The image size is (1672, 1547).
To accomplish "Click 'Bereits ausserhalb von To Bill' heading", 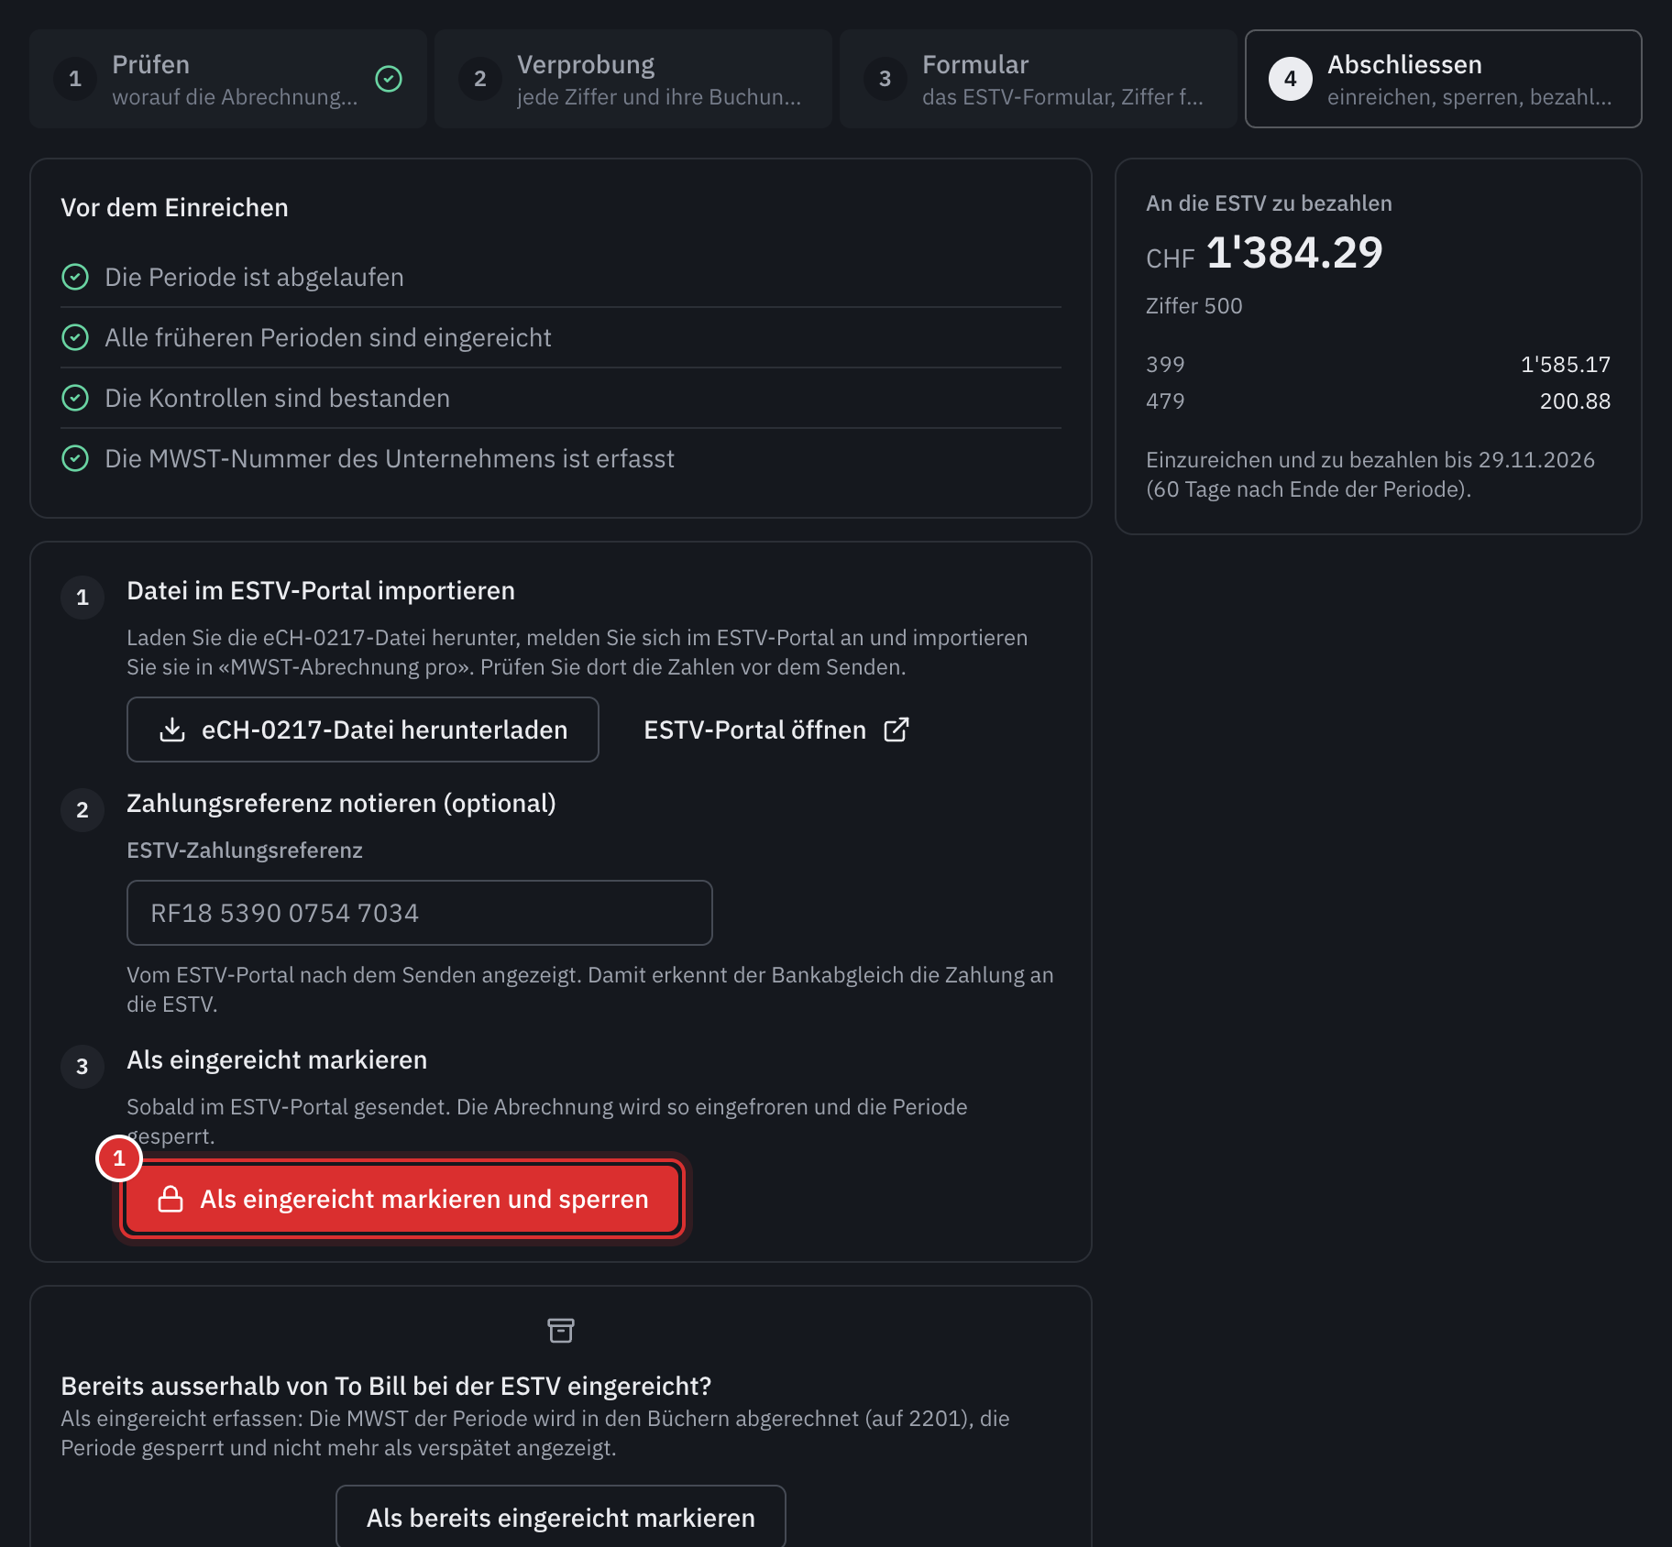I will click(386, 1386).
